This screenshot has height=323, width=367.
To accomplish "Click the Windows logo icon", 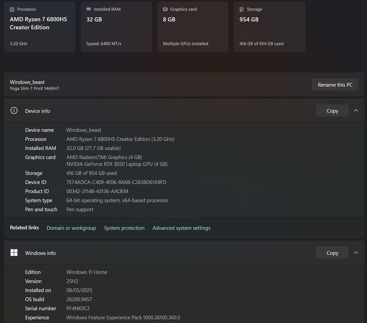I will point(14,253).
